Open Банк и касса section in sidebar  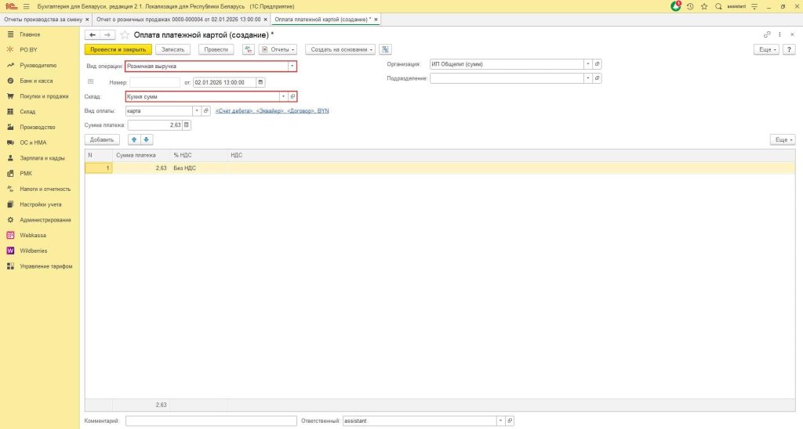[x=36, y=81]
